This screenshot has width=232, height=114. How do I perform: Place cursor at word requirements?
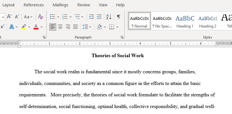point(33,95)
